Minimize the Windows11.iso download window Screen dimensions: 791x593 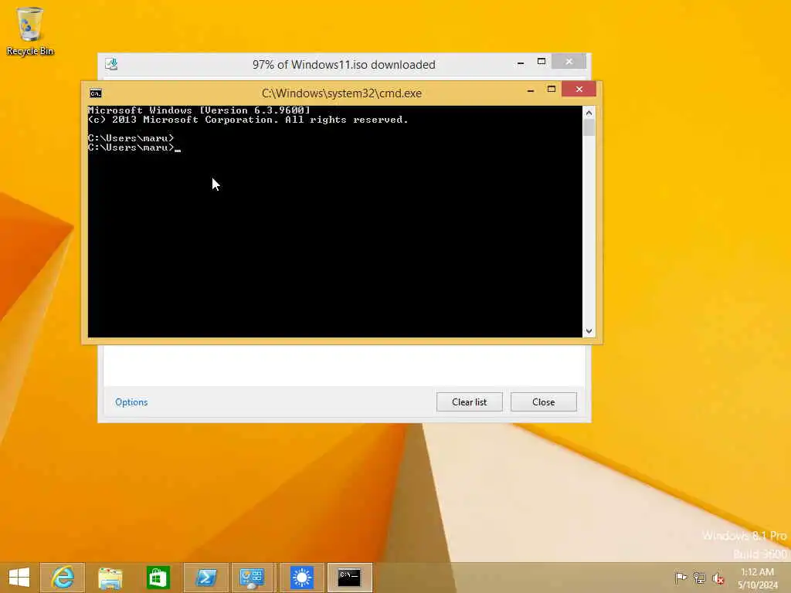(x=521, y=63)
